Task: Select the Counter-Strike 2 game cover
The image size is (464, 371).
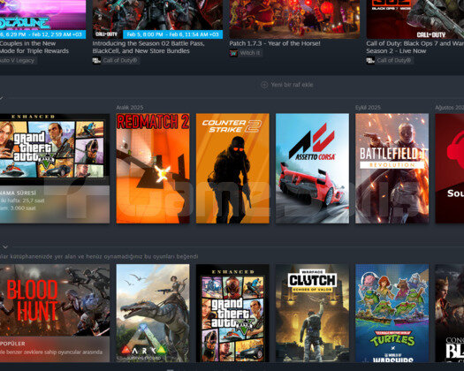Action: (232, 169)
